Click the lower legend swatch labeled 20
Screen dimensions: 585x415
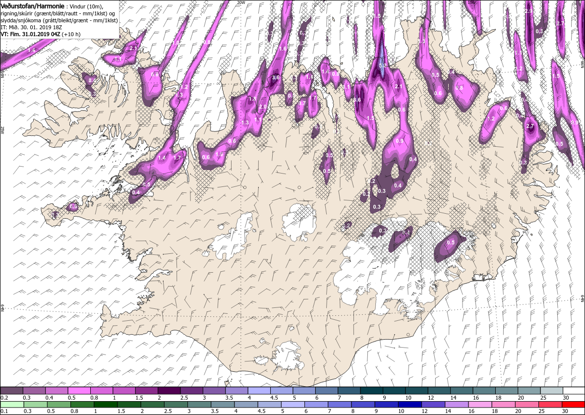tap(526, 405)
